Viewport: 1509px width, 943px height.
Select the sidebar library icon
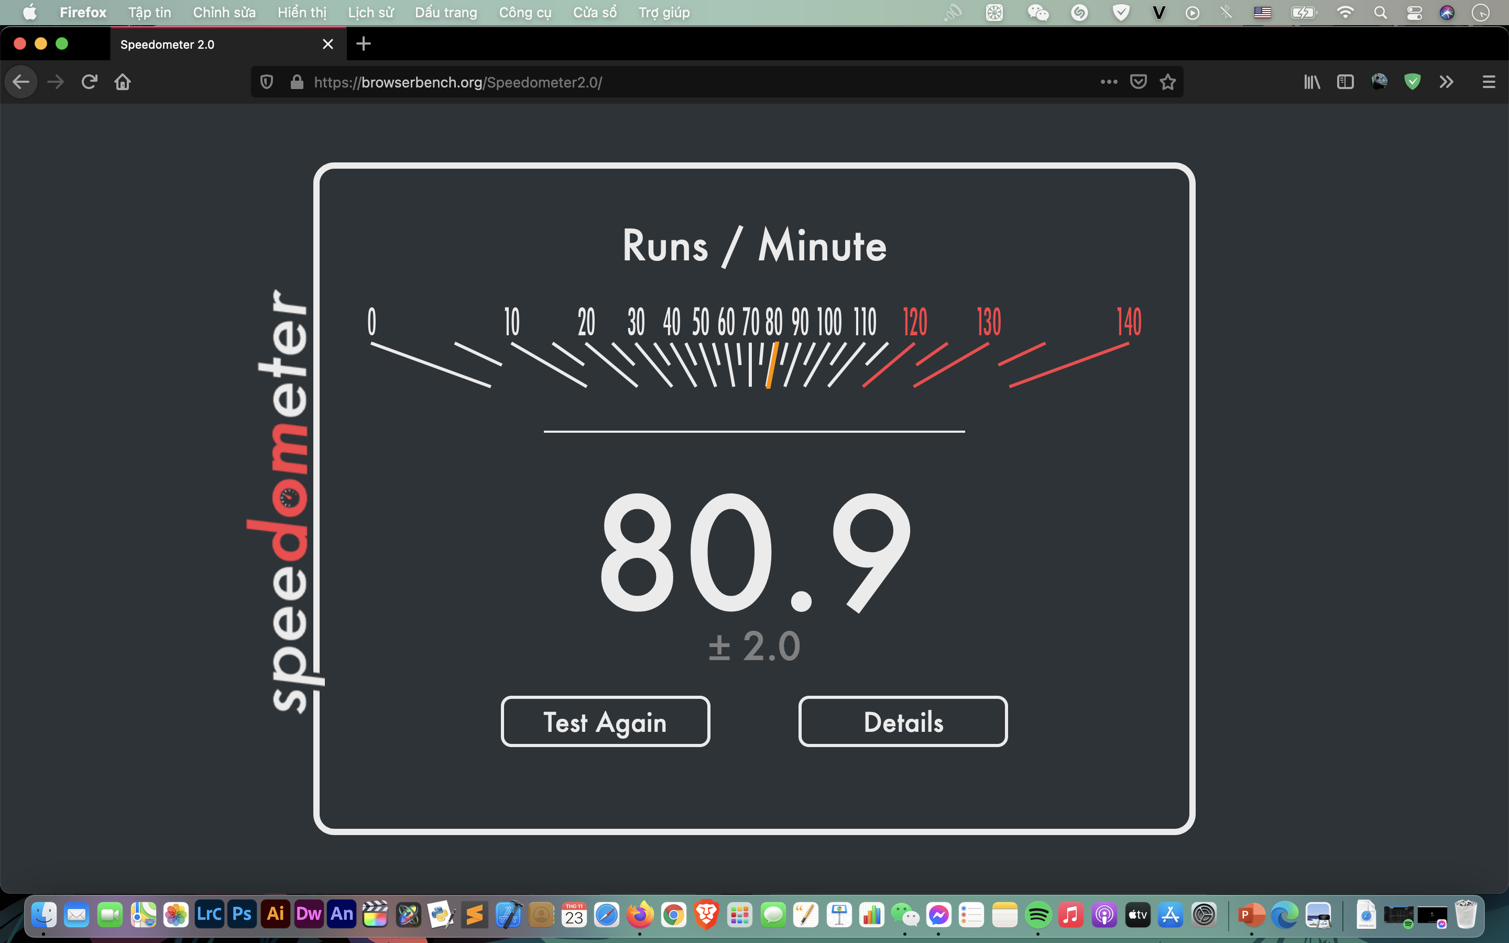[x=1313, y=82]
